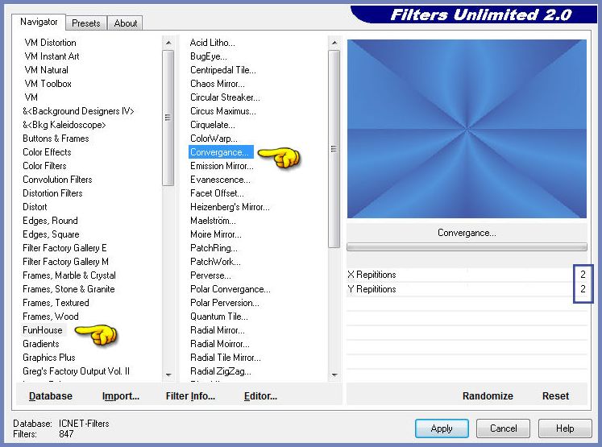The width and height of the screenshot is (602, 447).
Task: Select the FunHouse category
Action: (x=43, y=330)
